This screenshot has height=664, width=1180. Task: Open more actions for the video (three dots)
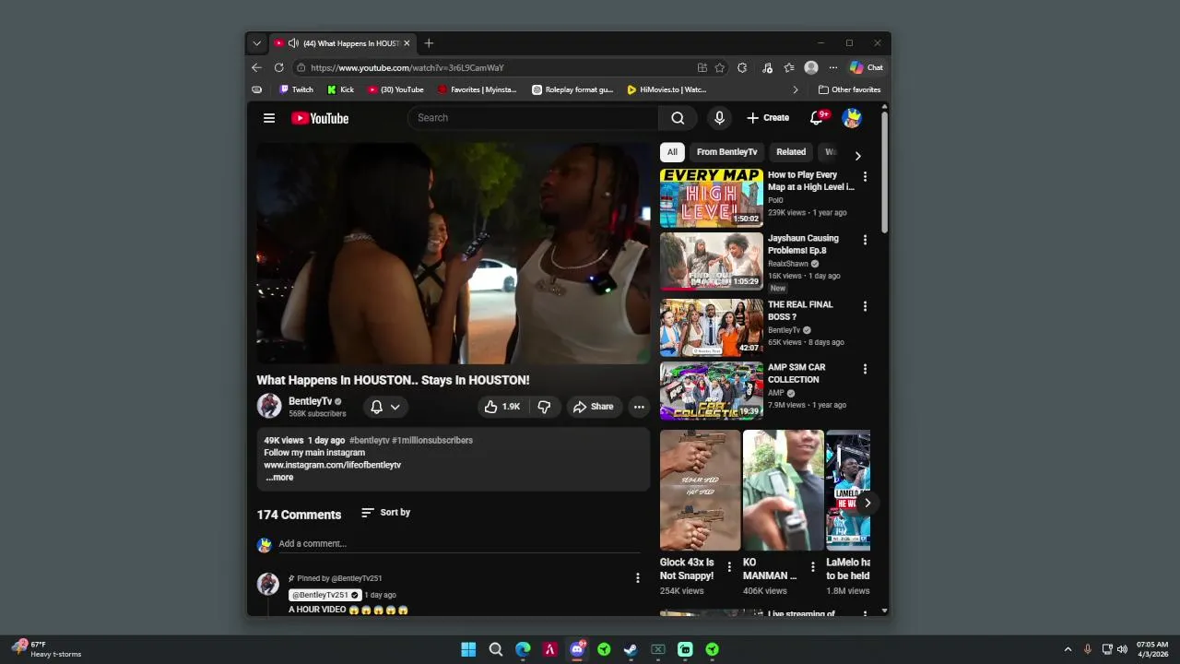[639, 407]
